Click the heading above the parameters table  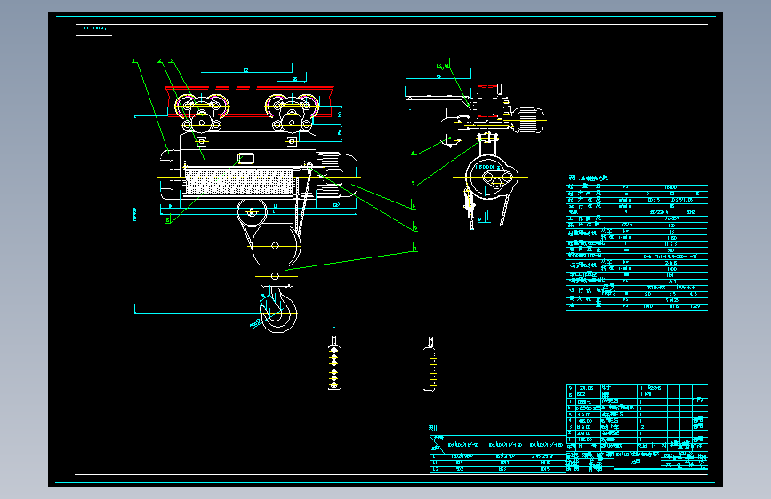pyautogui.click(x=589, y=178)
